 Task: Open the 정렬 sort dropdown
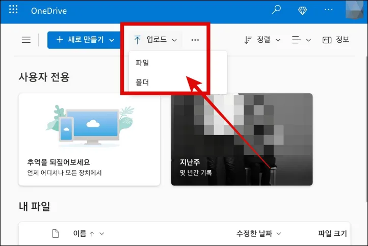[262, 40]
